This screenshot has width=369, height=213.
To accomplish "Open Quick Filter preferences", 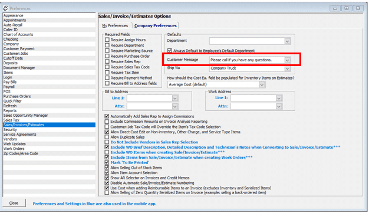I will point(49,101).
